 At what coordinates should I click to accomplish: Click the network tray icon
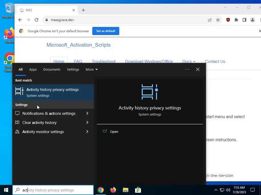(222, 190)
